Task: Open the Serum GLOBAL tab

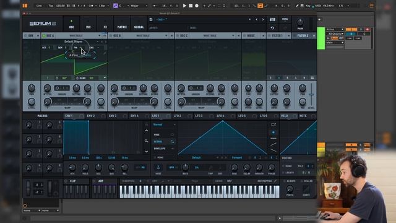Action: pyautogui.click(x=139, y=24)
